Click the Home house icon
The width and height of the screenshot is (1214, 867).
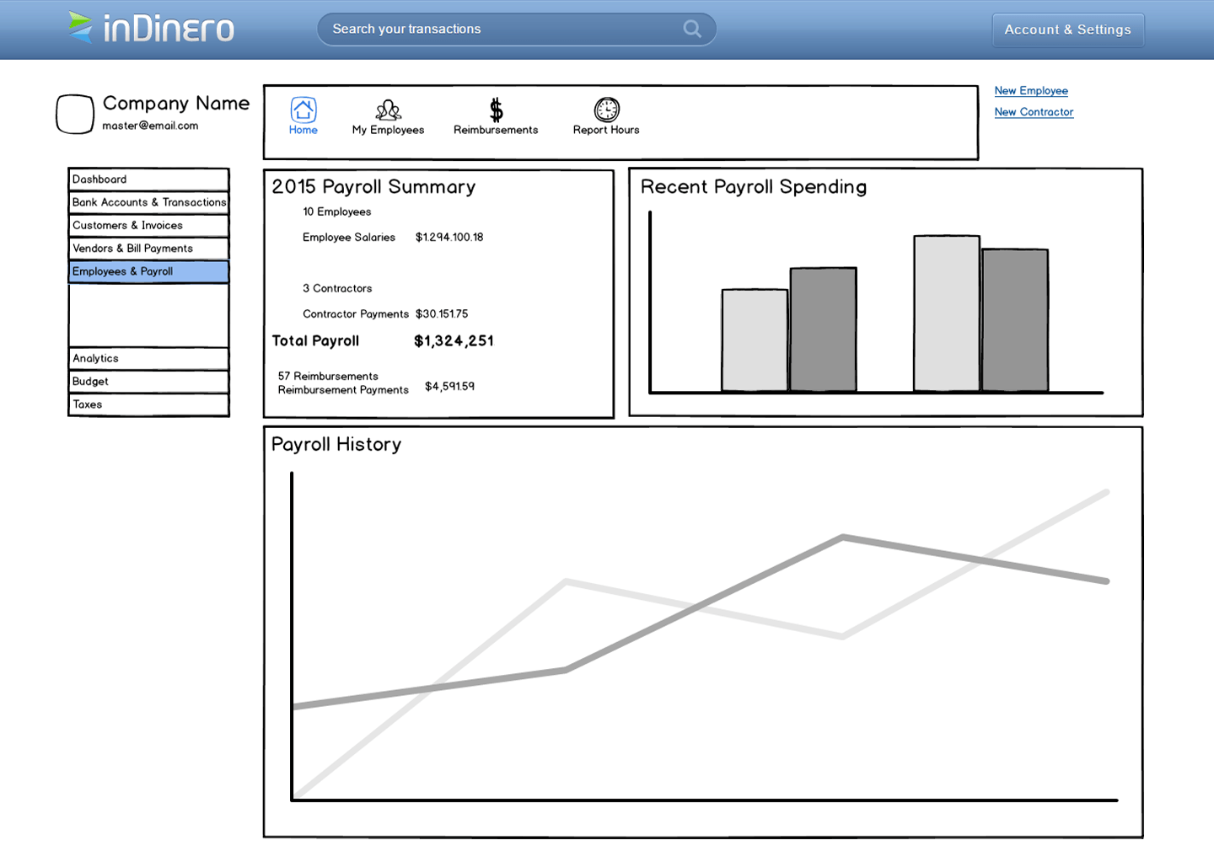coord(303,110)
